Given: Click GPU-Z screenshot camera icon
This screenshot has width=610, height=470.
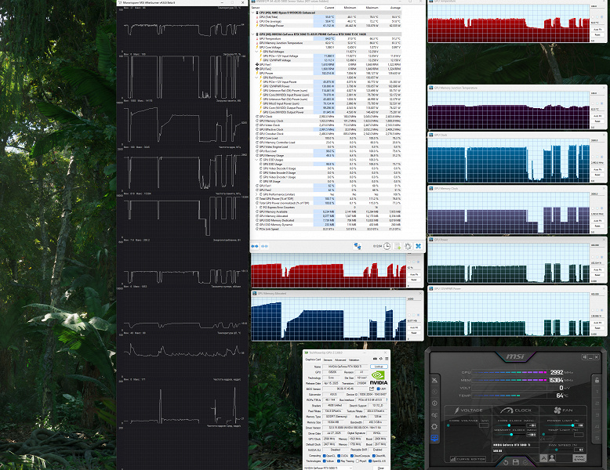Looking at the screenshot, I should (375, 359).
